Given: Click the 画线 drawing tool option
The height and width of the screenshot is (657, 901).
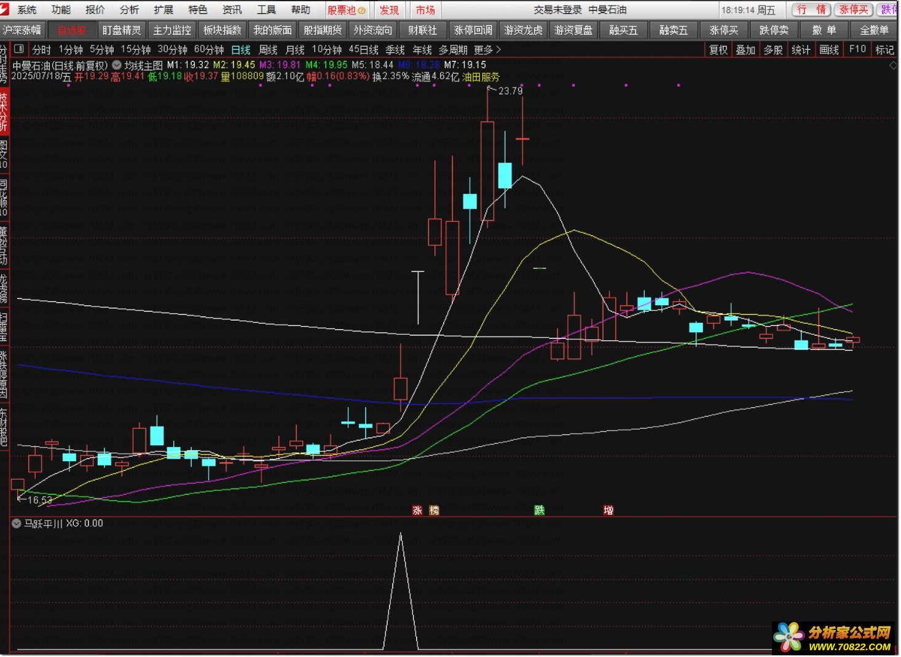Looking at the screenshot, I should pyautogui.click(x=829, y=50).
